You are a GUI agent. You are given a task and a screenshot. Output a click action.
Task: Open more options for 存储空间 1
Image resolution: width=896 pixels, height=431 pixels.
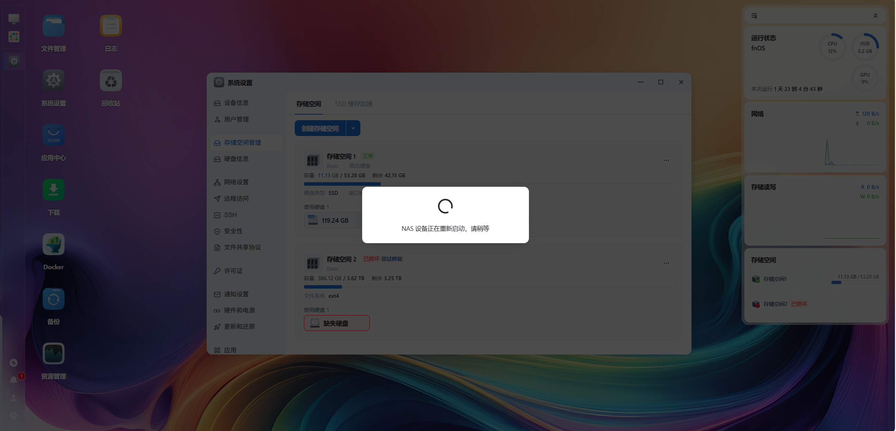(x=666, y=160)
